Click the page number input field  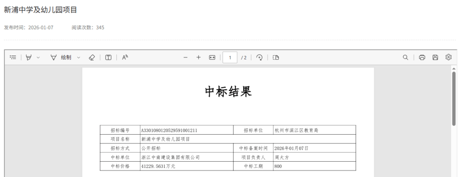(230, 57)
